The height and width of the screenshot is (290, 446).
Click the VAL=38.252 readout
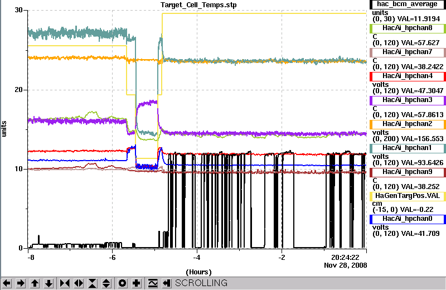pyautogui.click(x=420, y=187)
